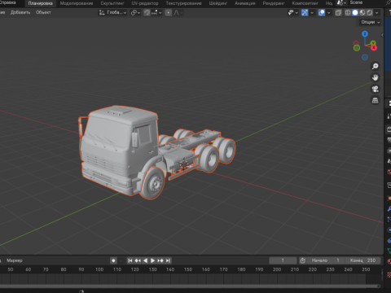
Task: Switch to material preview shading
Action: 362,12
